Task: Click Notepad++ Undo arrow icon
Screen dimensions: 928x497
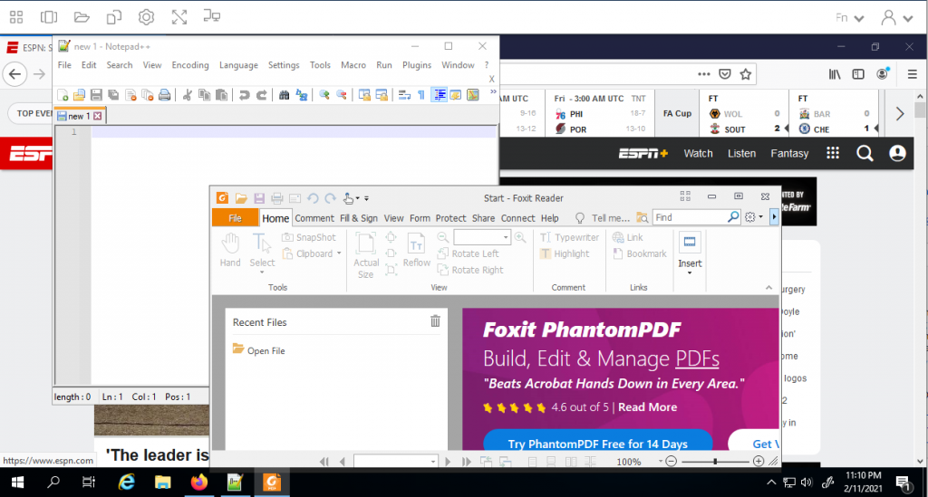Action: point(244,94)
